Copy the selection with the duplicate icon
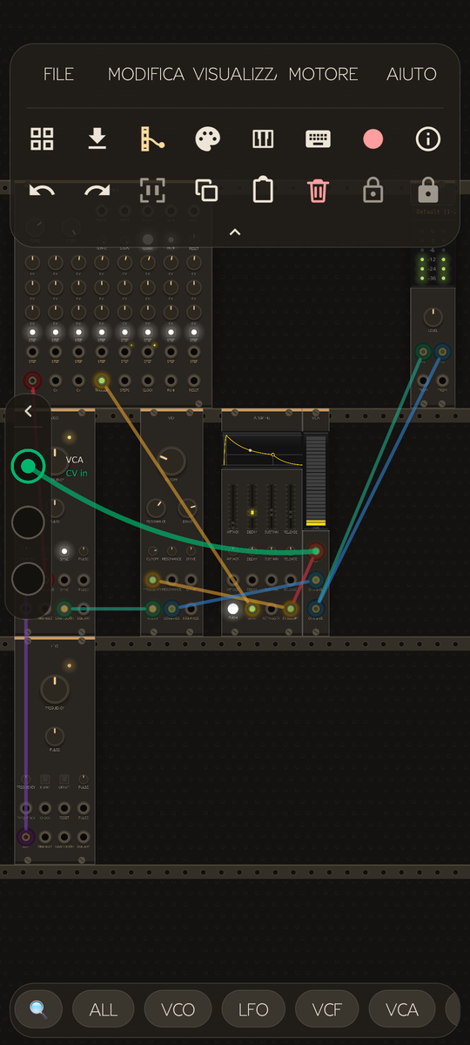This screenshot has height=1045, width=470. (207, 190)
